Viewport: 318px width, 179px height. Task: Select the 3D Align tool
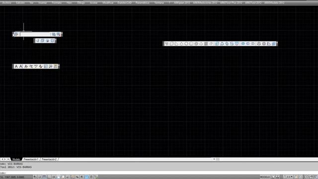(269, 44)
